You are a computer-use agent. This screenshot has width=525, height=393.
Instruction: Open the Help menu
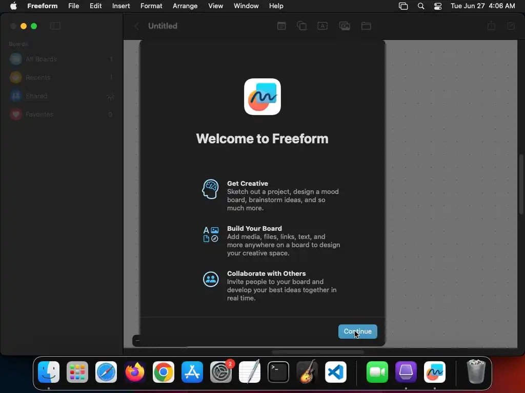click(x=276, y=6)
